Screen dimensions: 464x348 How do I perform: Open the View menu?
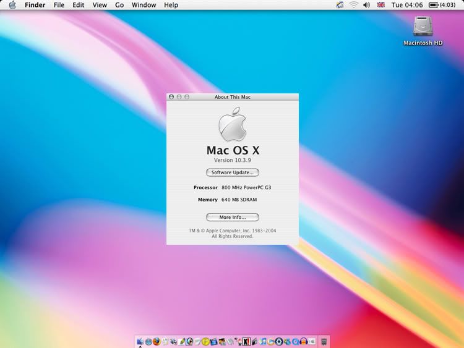(100, 5)
